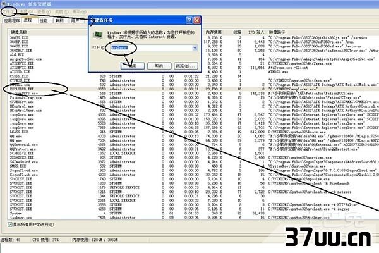Click the question mark help button in the new task dialog
The width and height of the screenshot is (379, 253).
[189, 20]
